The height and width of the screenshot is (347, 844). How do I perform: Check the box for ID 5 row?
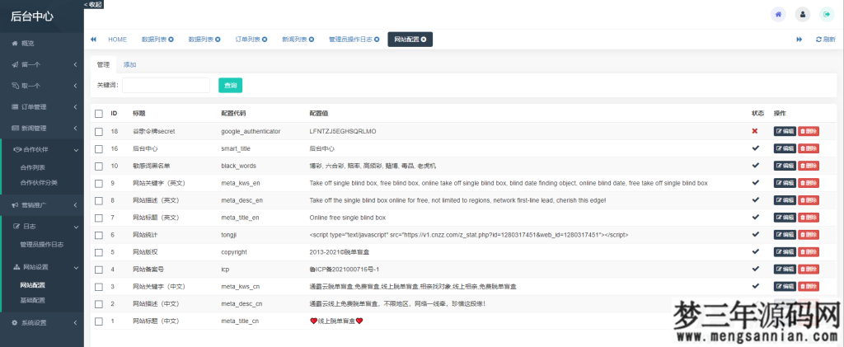pyautogui.click(x=99, y=252)
